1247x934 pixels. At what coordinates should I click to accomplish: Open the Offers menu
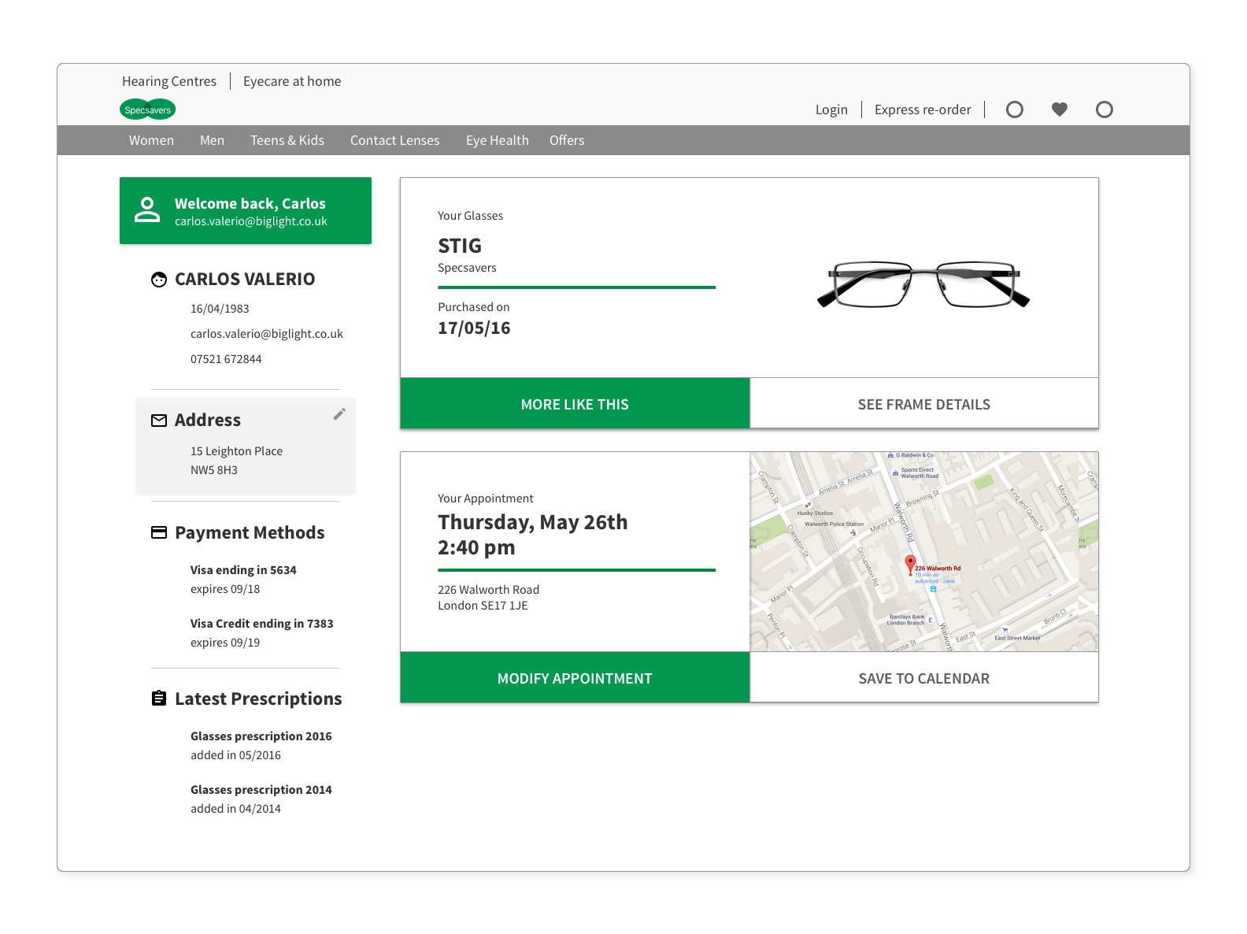coord(567,140)
